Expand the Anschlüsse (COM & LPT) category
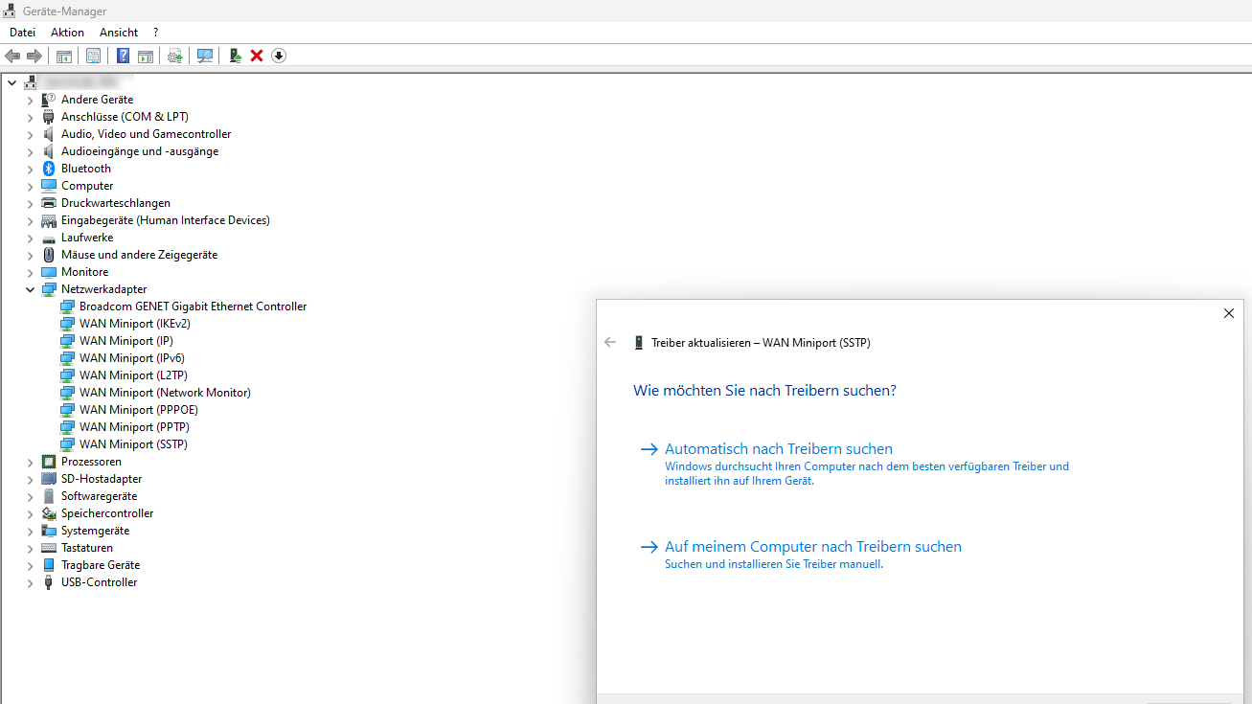The image size is (1252, 704). pos(30,117)
